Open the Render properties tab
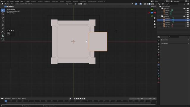 [x=159, y=44]
